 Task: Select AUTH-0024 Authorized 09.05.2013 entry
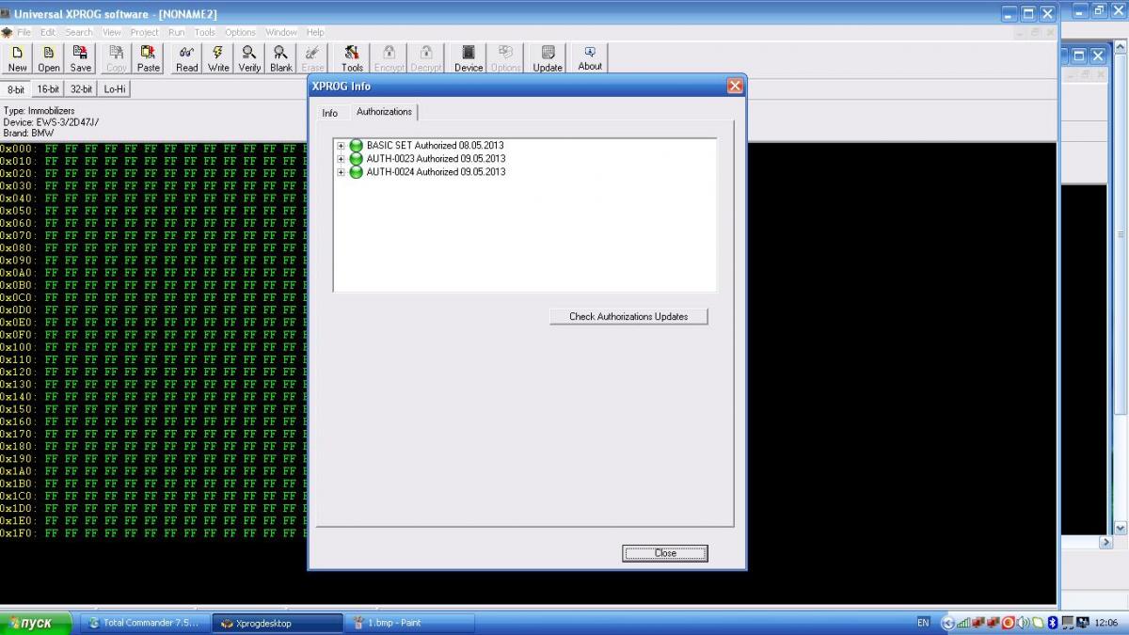tap(436, 172)
